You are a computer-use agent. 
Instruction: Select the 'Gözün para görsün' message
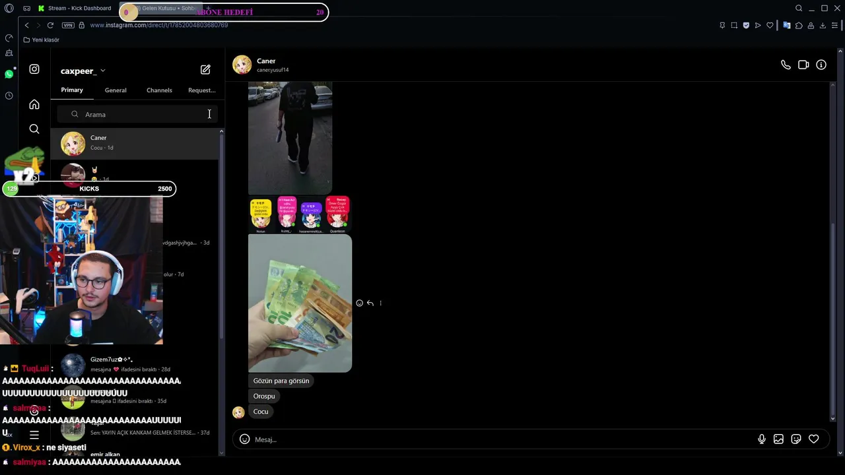coord(281,381)
